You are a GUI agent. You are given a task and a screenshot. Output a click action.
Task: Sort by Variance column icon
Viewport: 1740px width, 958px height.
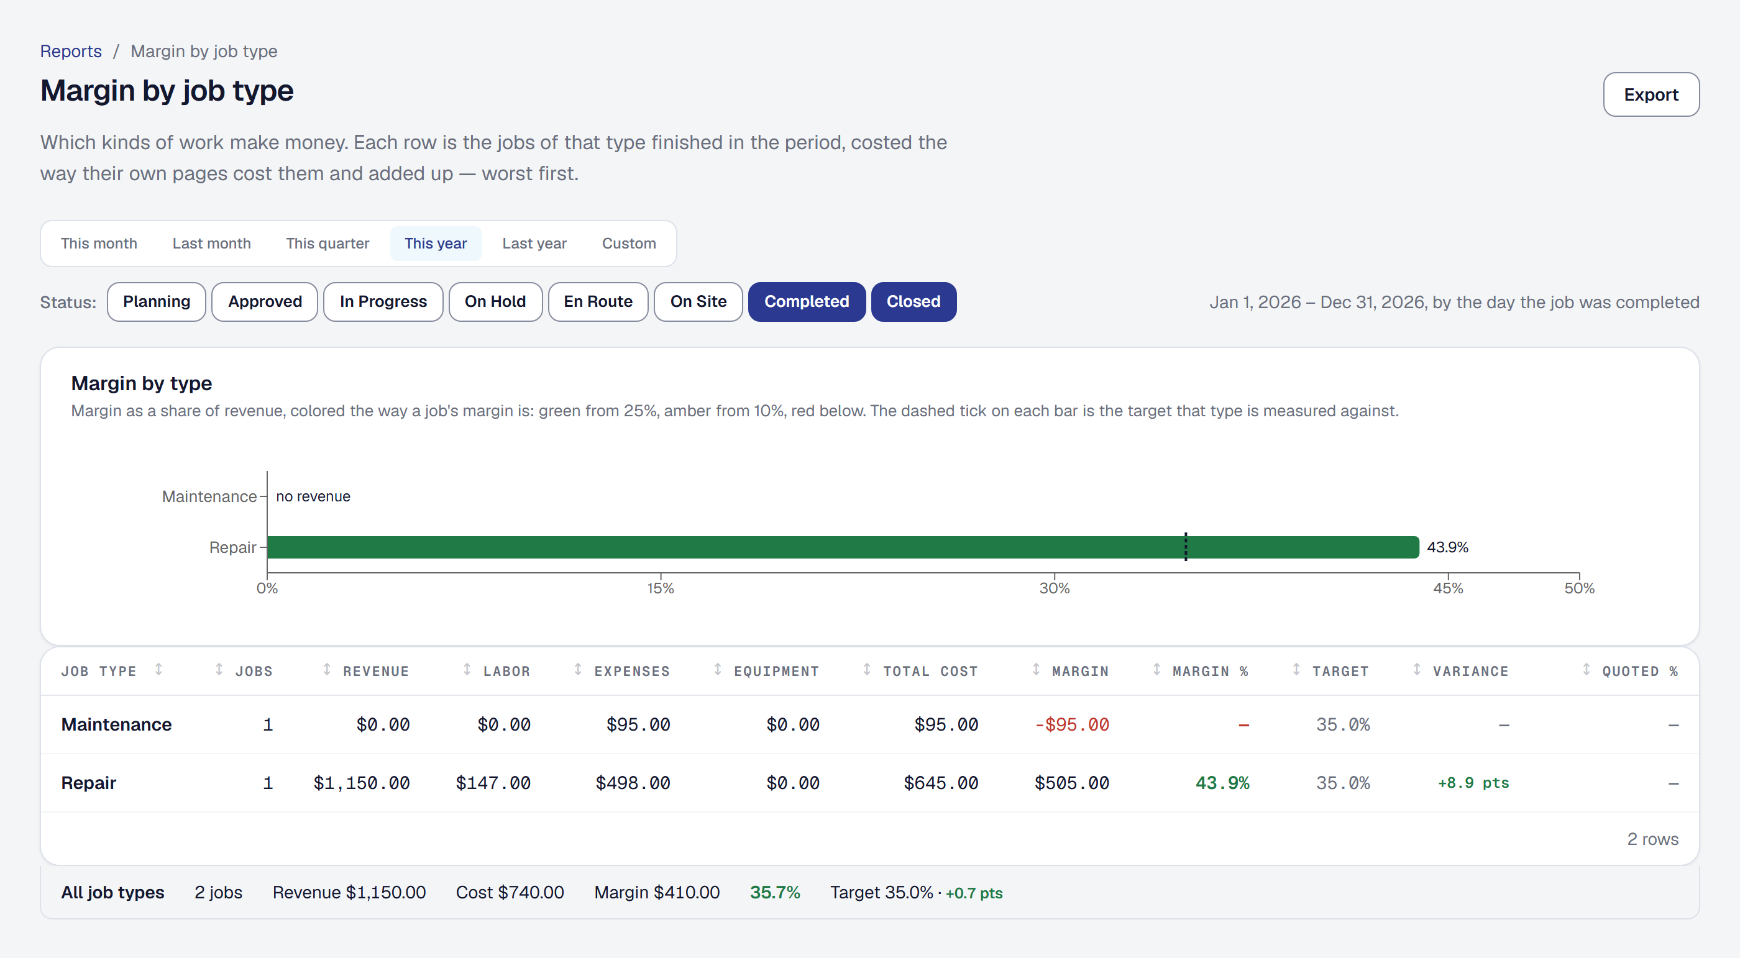[x=1417, y=669]
